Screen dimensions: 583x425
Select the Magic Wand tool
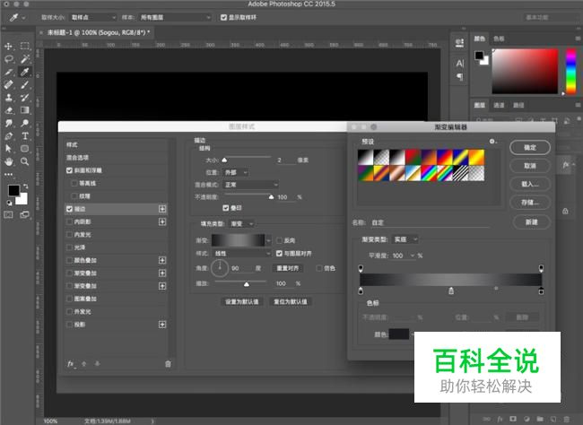[x=24, y=59]
